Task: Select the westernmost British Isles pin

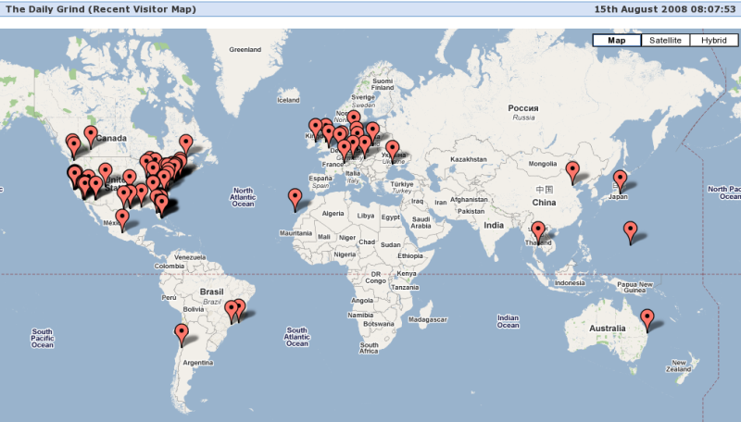Action: pyautogui.click(x=315, y=130)
